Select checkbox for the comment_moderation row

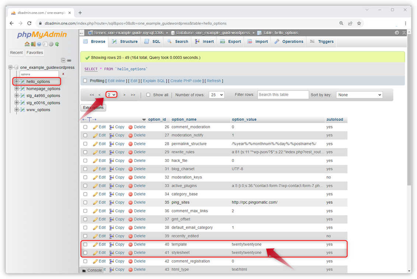click(85, 127)
